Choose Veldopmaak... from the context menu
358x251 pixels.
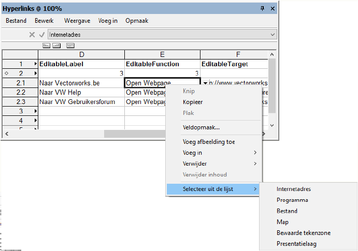(214, 127)
